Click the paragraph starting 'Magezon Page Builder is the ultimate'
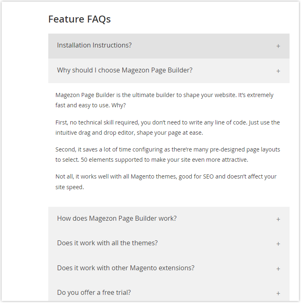301x303 pixels. click(x=164, y=100)
